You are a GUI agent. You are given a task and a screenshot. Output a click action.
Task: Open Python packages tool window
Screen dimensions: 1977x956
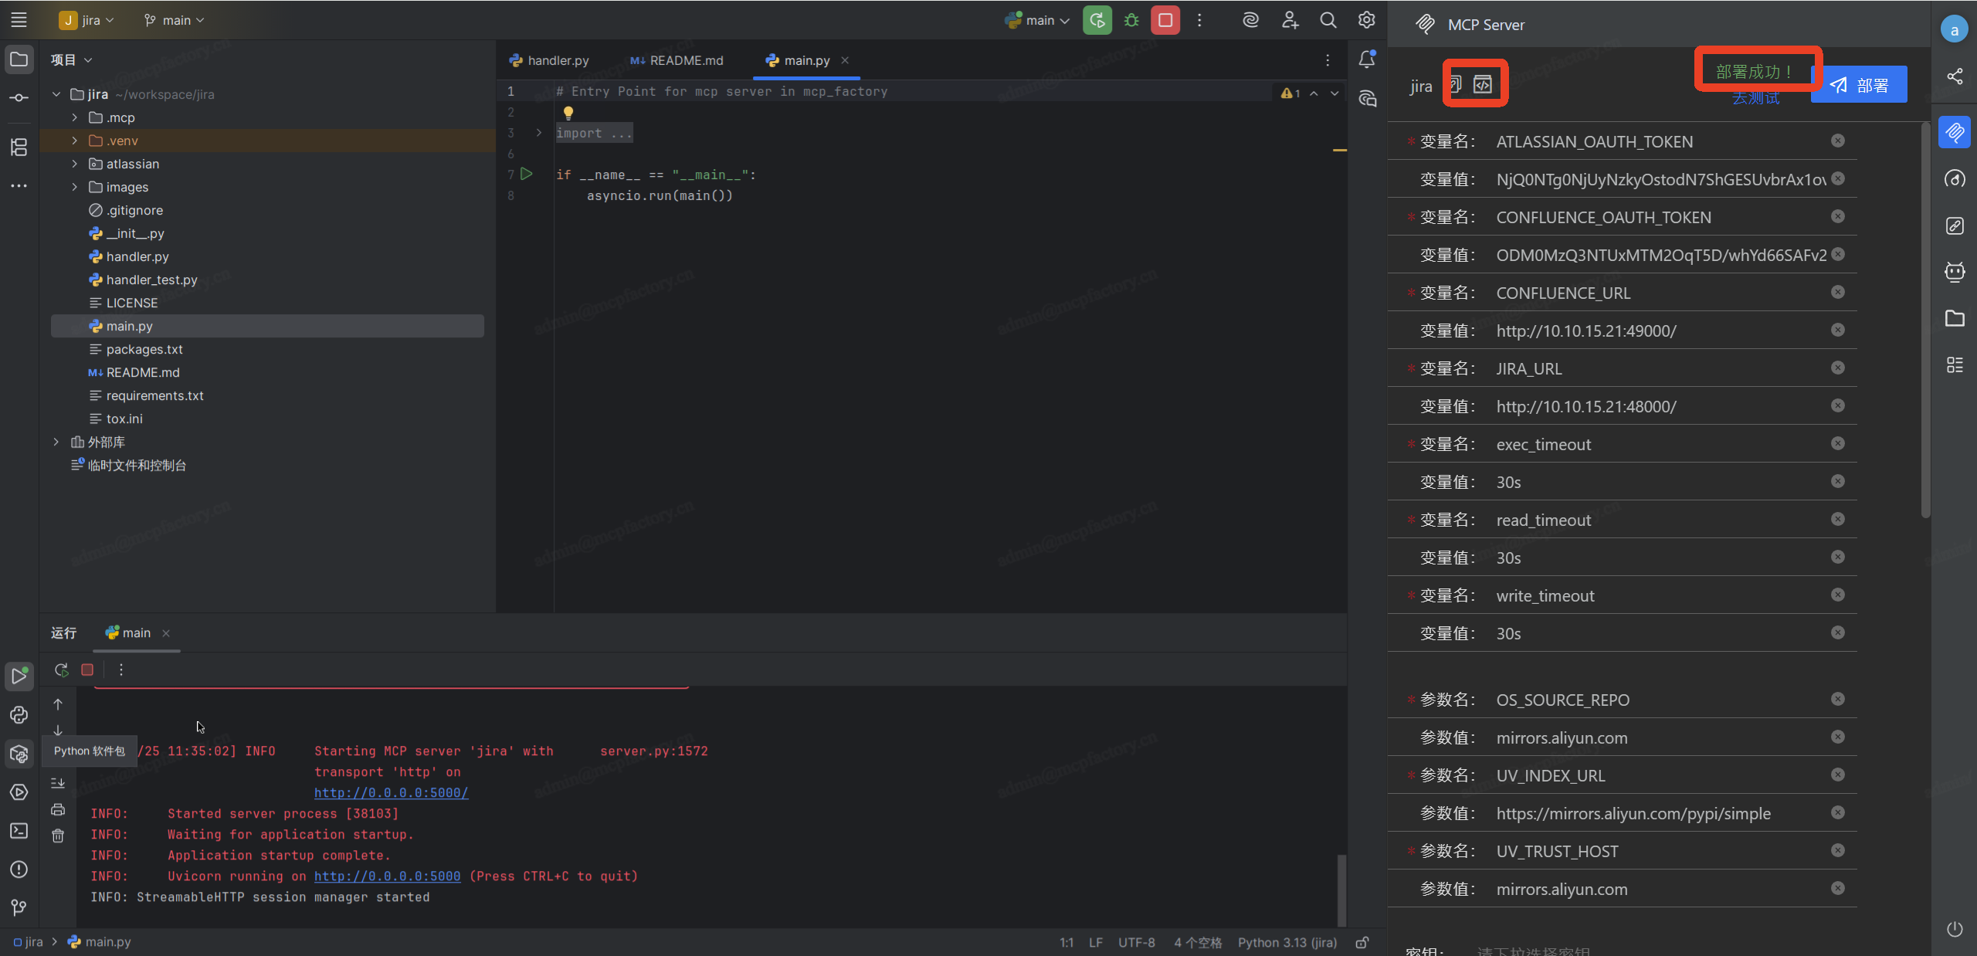coord(19,754)
